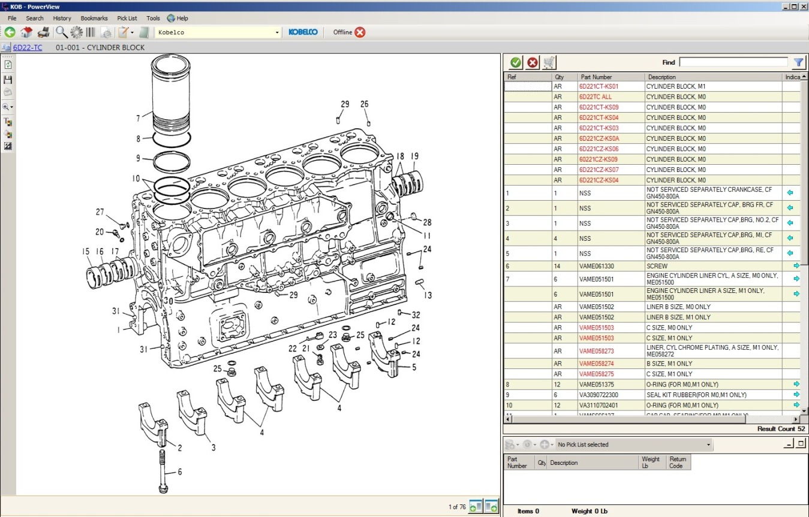Follow the 6D22-TC breadcrumb link

click(x=28, y=47)
